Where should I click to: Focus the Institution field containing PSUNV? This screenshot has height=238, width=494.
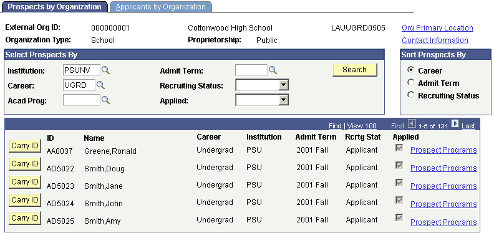[82, 70]
